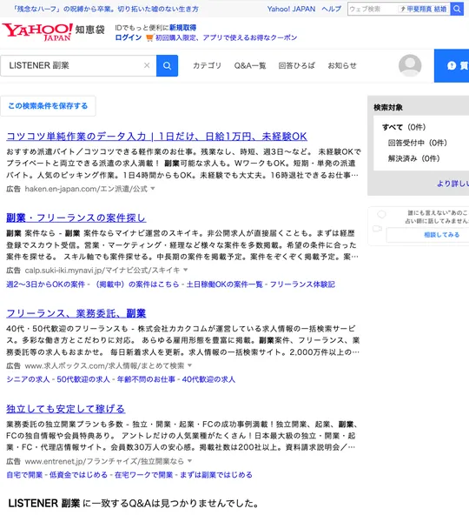Expand the haken.en-japan.com ad dropdown arrow
469x522 pixels.
[x=153, y=189]
